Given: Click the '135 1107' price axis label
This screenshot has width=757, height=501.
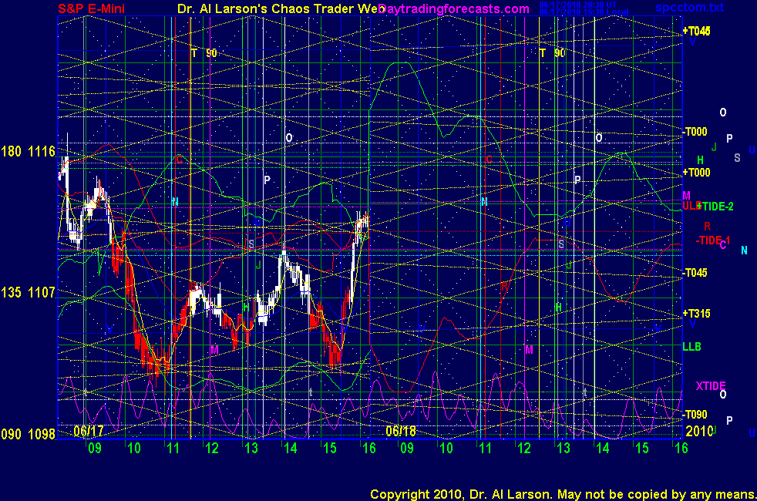Looking at the screenshot, I should (x=28, y=292).
